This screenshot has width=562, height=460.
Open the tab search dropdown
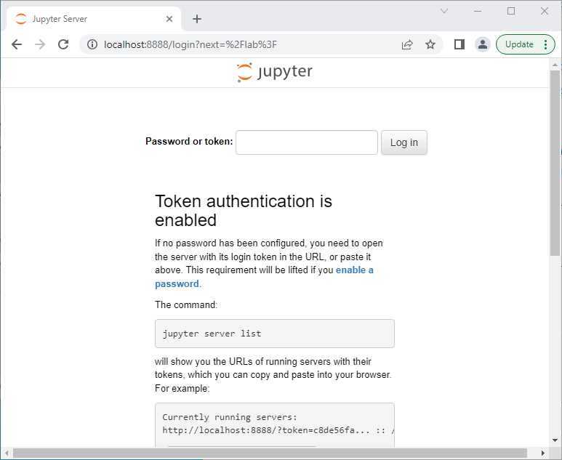444,11
